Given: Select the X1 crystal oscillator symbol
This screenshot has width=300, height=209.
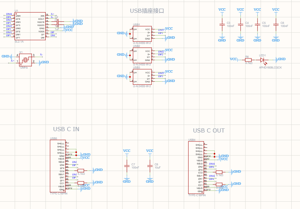Looking at the screenshot, I should [x=26, y=60].
